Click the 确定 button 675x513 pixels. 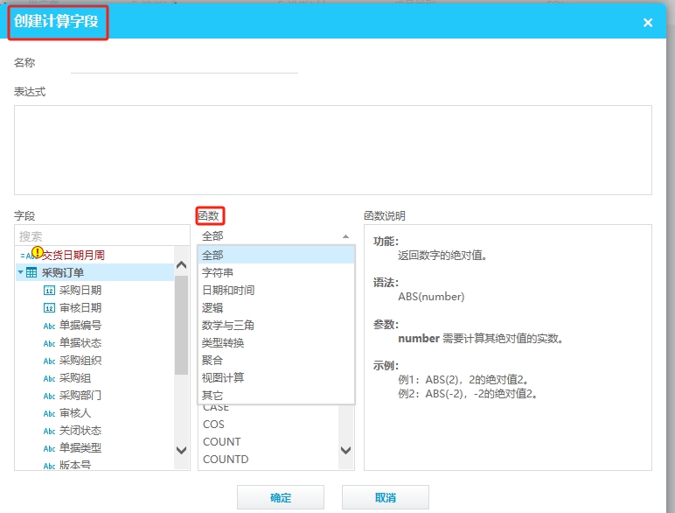(281, 497)
